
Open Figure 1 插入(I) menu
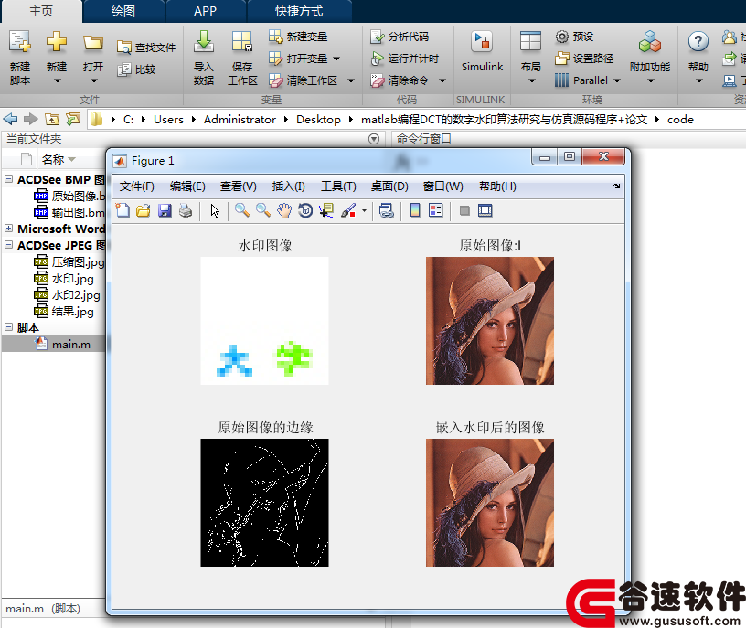[x=288, y=186]
